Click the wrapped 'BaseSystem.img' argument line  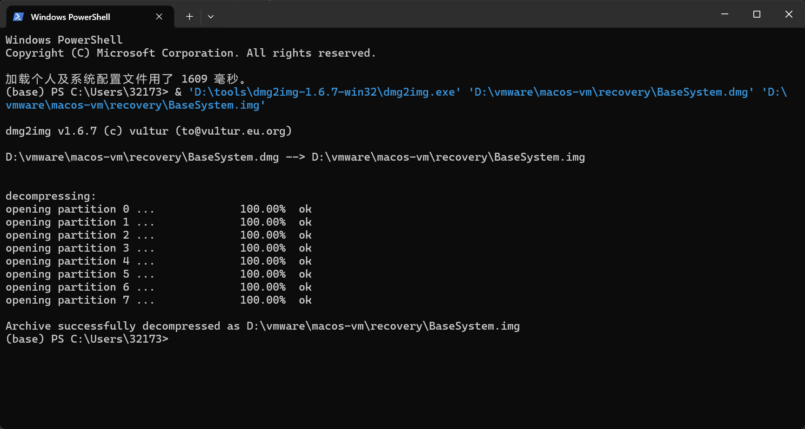coord(135,105)
